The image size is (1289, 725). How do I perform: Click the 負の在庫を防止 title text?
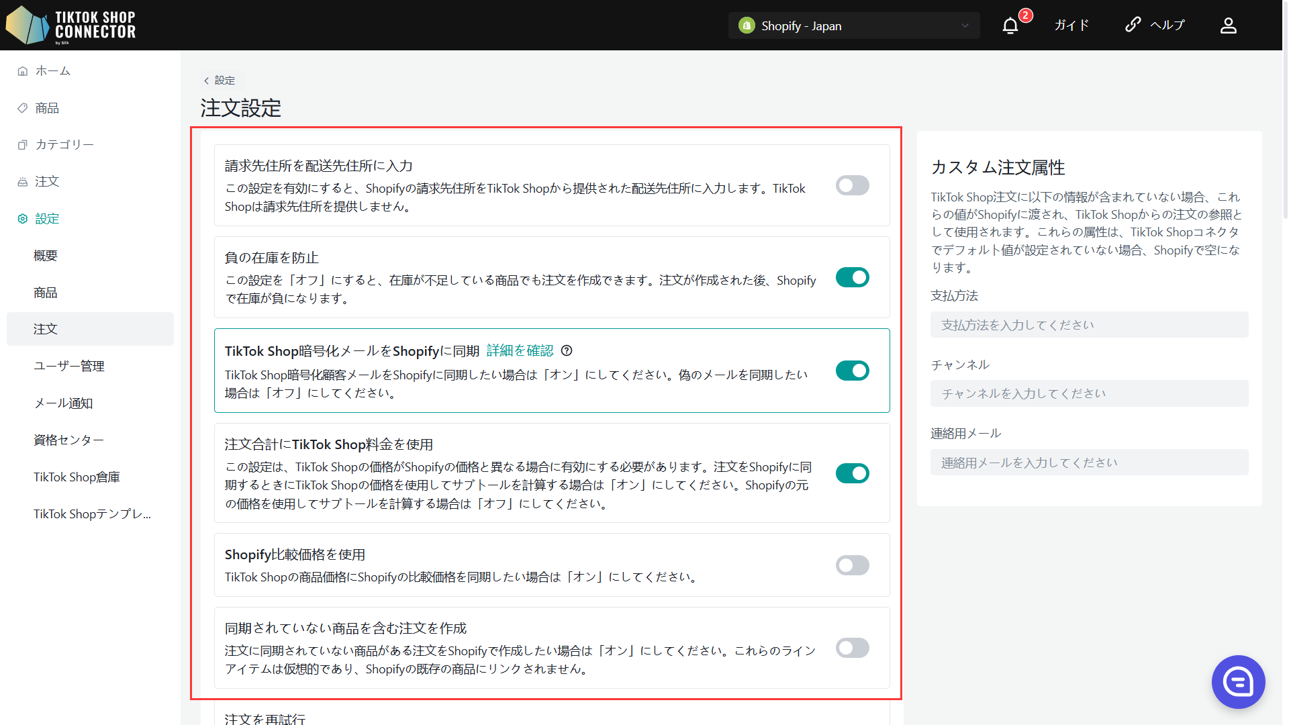[271, 258]
